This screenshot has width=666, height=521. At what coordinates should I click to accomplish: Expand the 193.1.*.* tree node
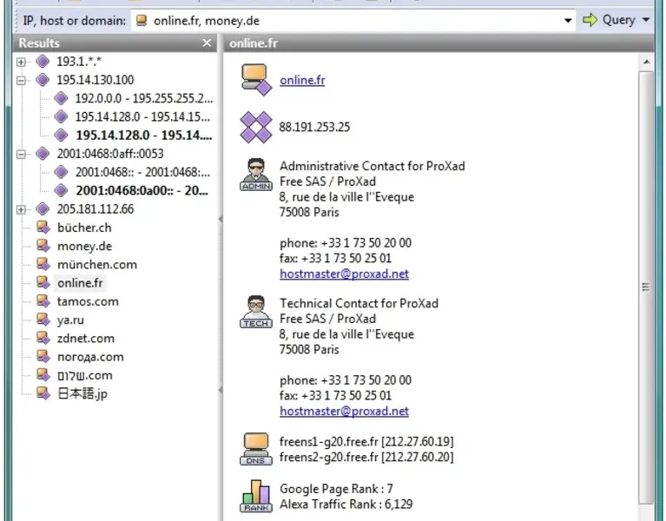click(21, 62)
